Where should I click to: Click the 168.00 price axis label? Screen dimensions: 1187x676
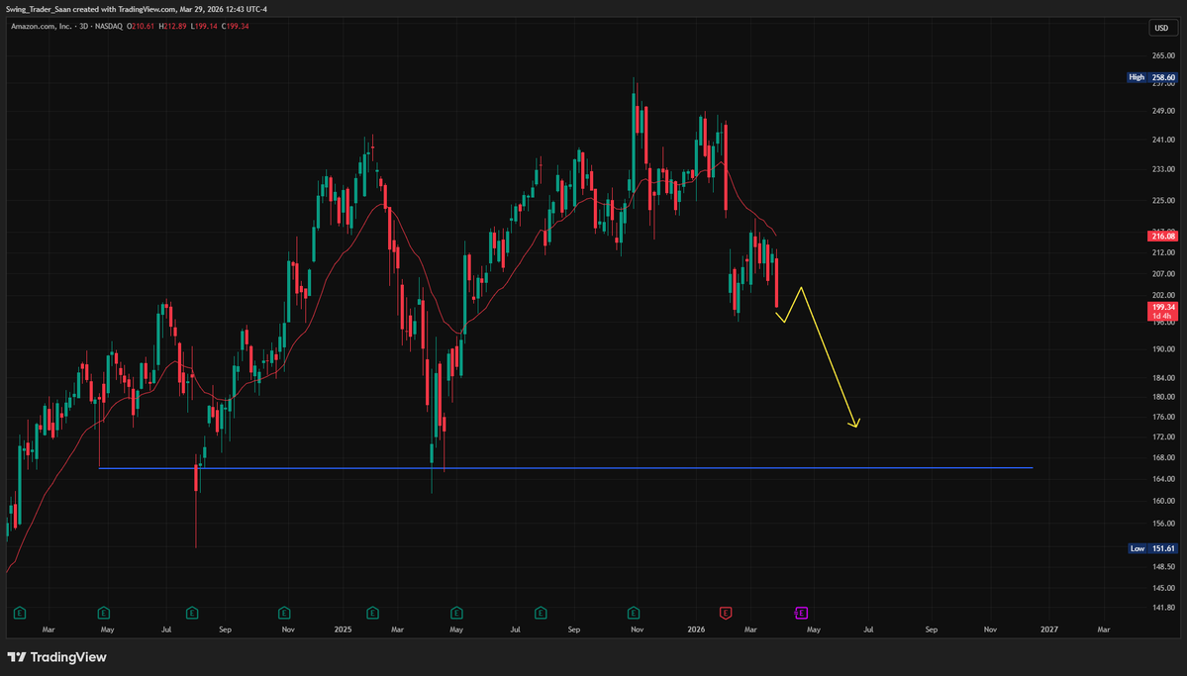(1163, 458)
